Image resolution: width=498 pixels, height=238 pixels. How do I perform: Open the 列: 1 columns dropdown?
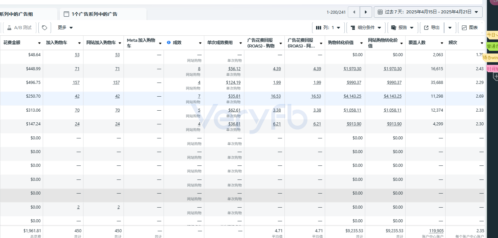coord(328,28)
